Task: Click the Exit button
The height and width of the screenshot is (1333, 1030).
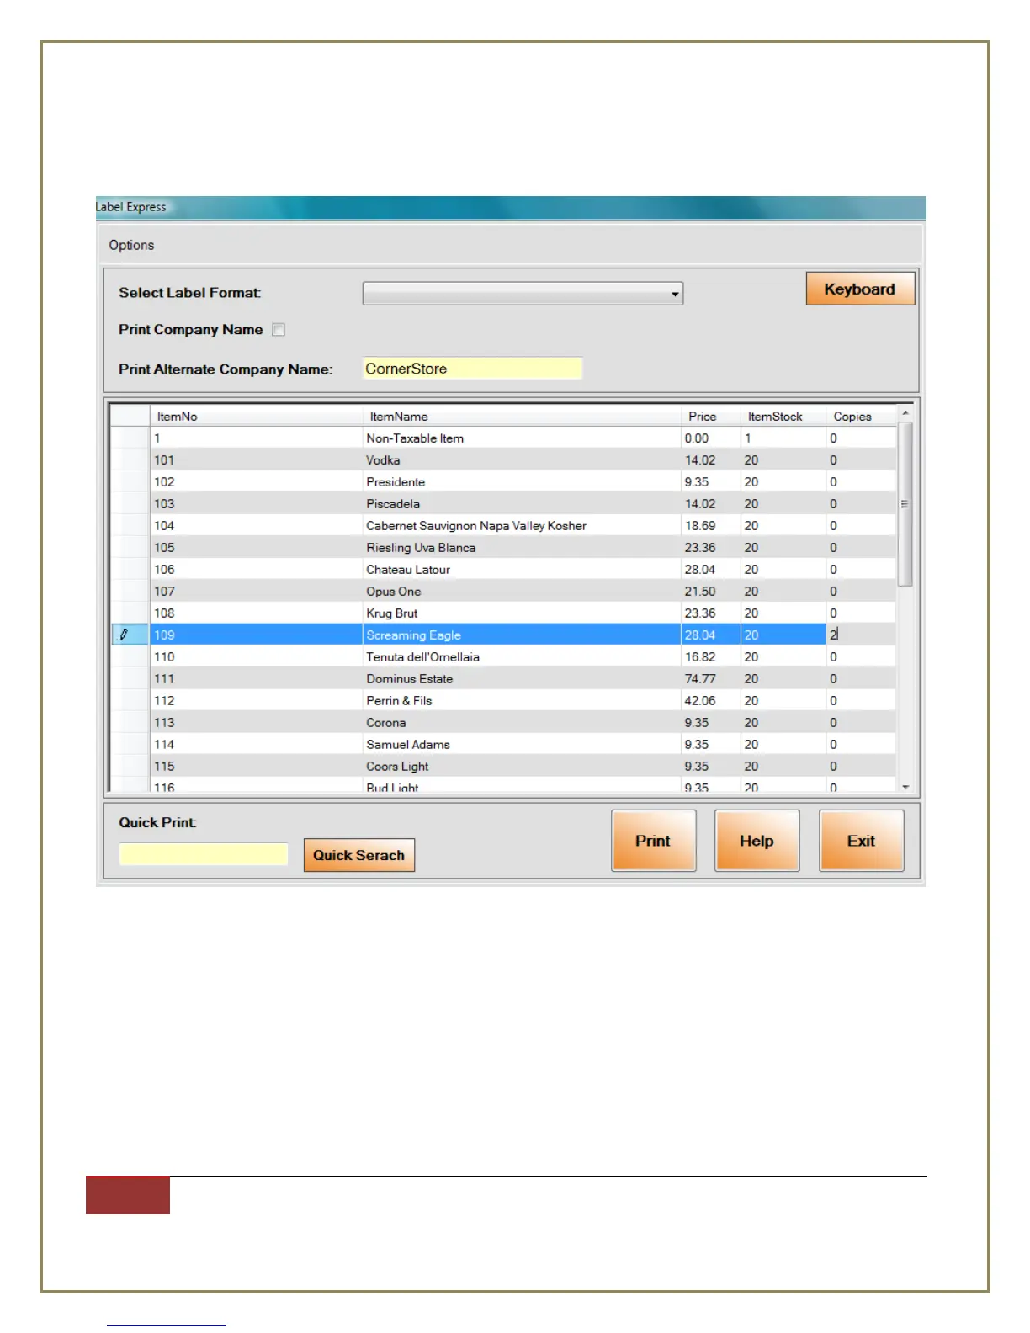Action: tap(862, 841)
